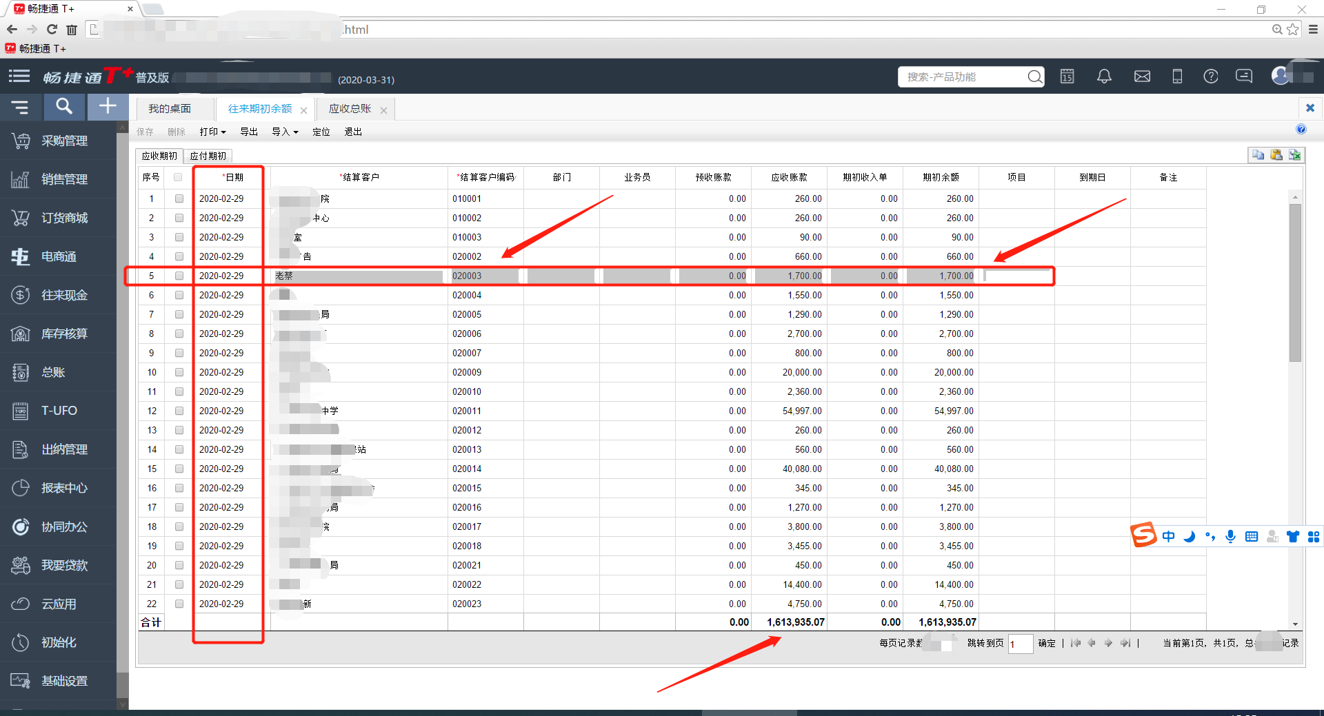Open the chat message icon

coord(1245,76)
